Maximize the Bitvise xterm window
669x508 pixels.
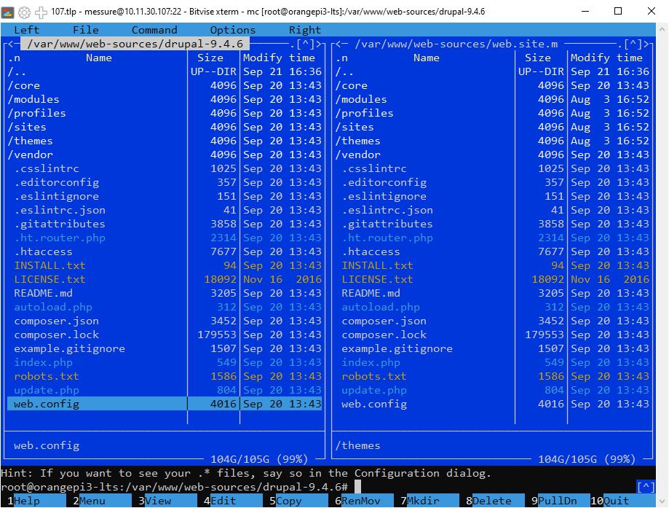(x=618, y=12)
